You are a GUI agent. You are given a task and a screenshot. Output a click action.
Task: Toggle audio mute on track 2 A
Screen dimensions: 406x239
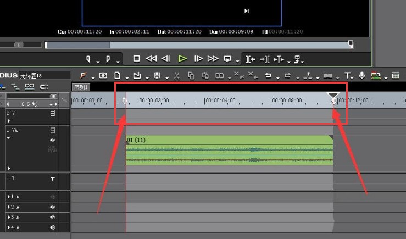53,207
